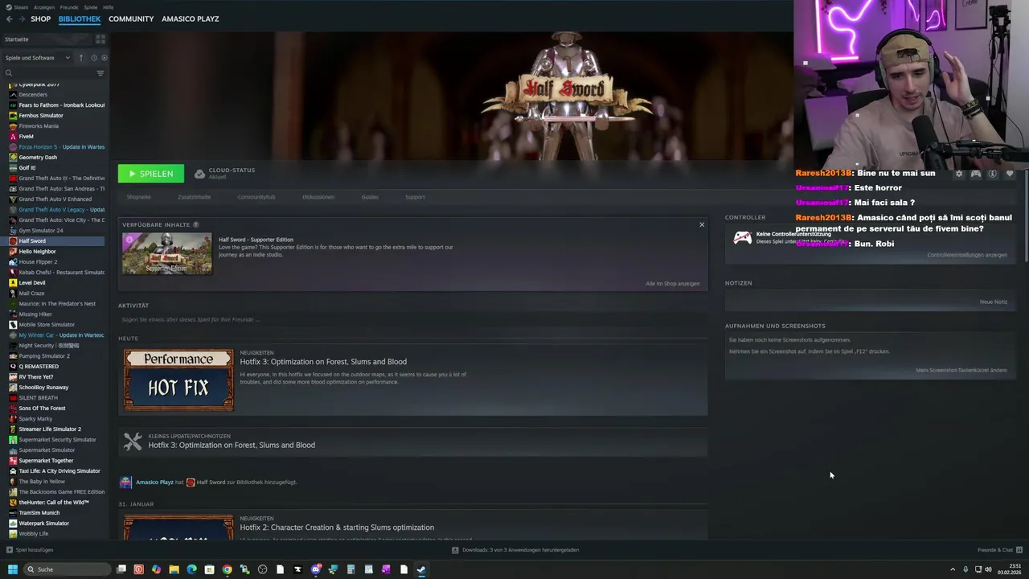Open the Spiele menu

[x=91, y=7]
